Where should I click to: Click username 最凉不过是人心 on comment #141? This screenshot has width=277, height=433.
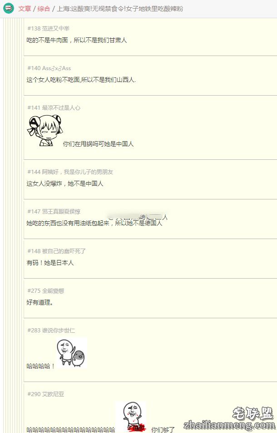[x=61, y=108]
